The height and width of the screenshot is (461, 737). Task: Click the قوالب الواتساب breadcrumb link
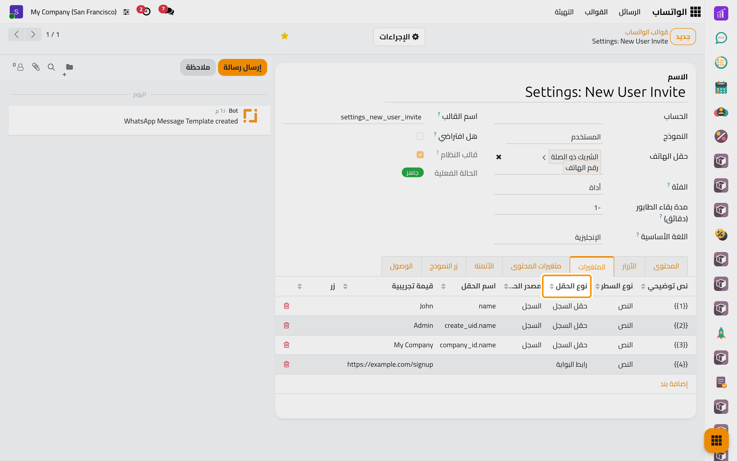(646, 32)
